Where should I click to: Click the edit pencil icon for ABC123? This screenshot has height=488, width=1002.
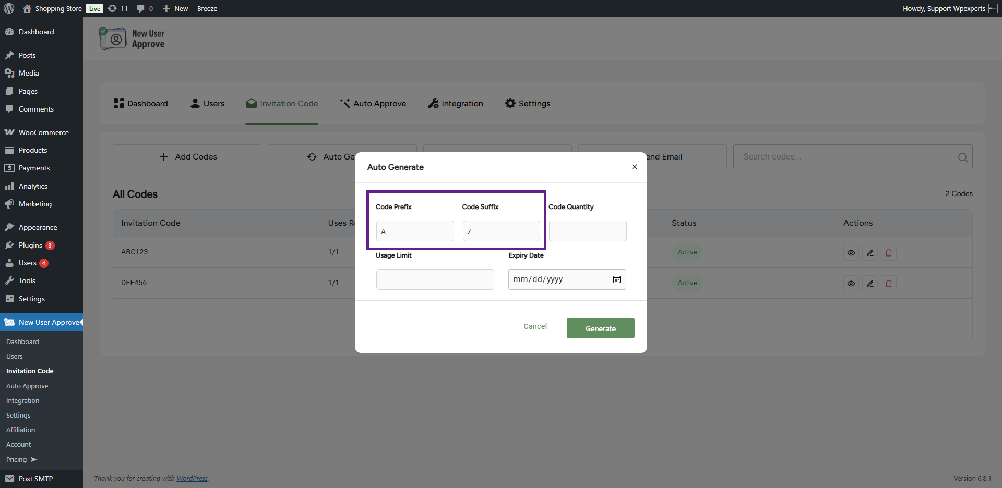(869, 253)
